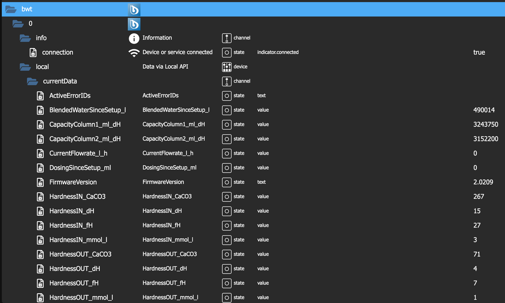The width and height of the screenshot is (505, 303).
Task: Click the HardnessOUT_CaCO3 file icon
Action: point(40,254)
